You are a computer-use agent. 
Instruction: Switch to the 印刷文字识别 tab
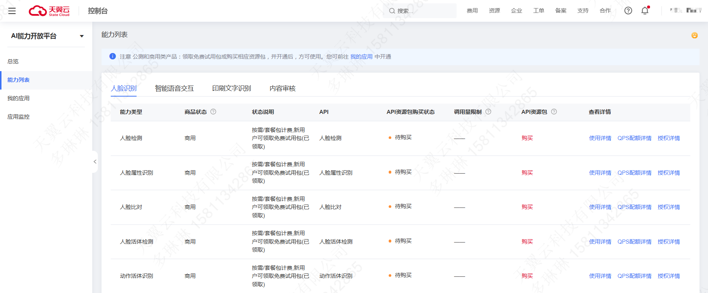click(231, 88)
